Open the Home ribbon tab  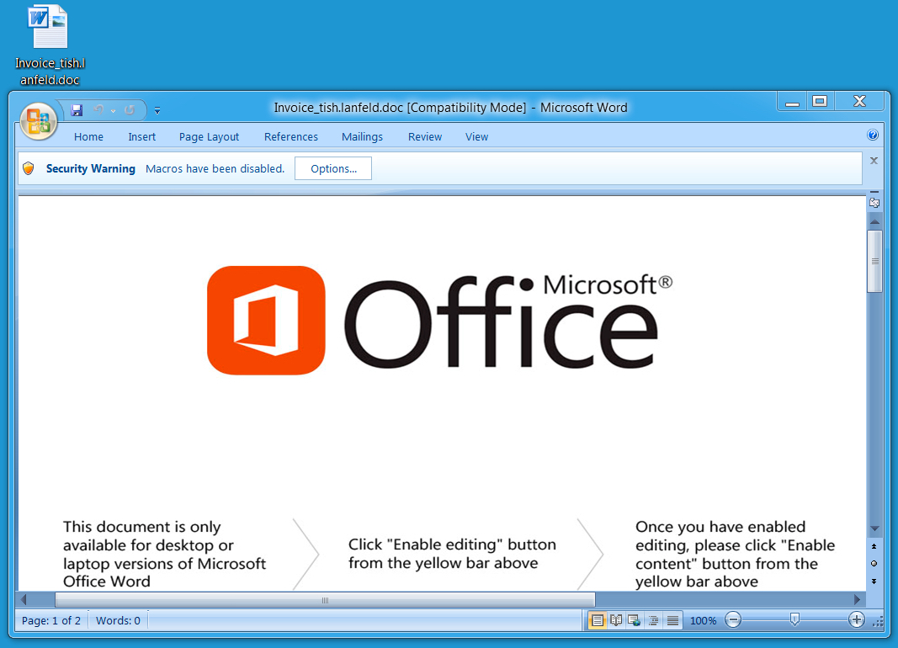(x=88, y=137)
